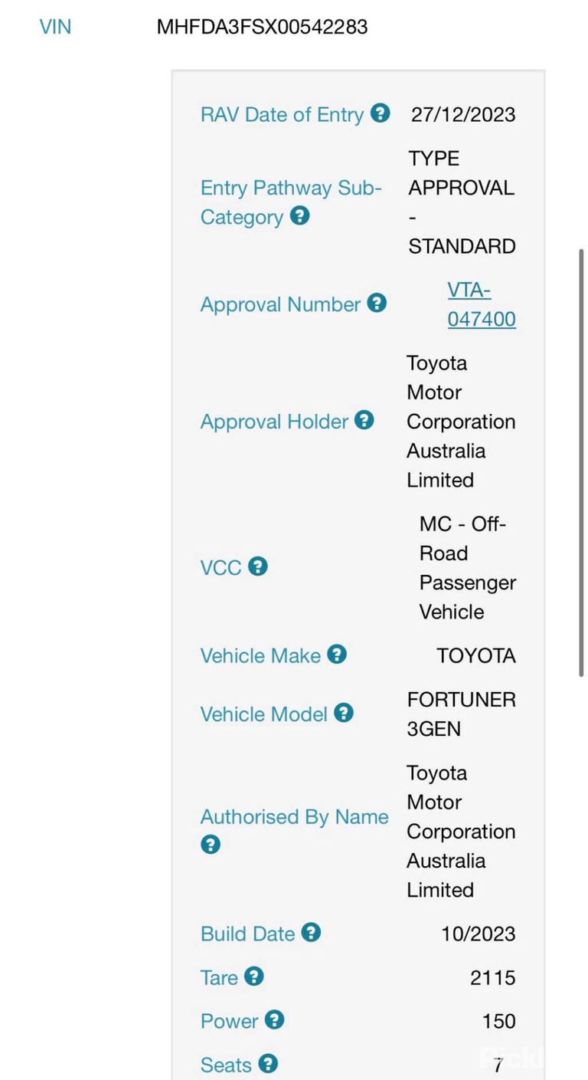Click the vertical scrollbar thumb
The width and height of the screenshot is (588, 1080).
coord(582,462)
